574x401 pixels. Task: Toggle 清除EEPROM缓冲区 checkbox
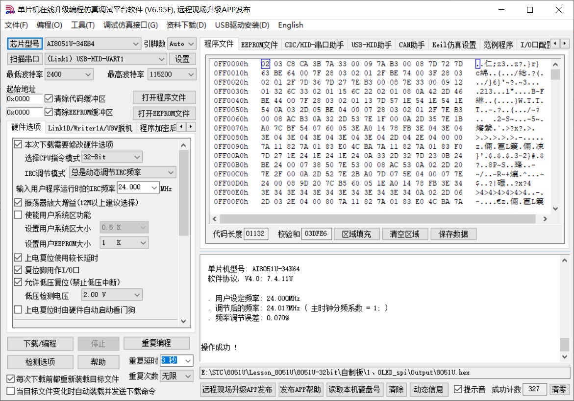click(x=79, y=112)
